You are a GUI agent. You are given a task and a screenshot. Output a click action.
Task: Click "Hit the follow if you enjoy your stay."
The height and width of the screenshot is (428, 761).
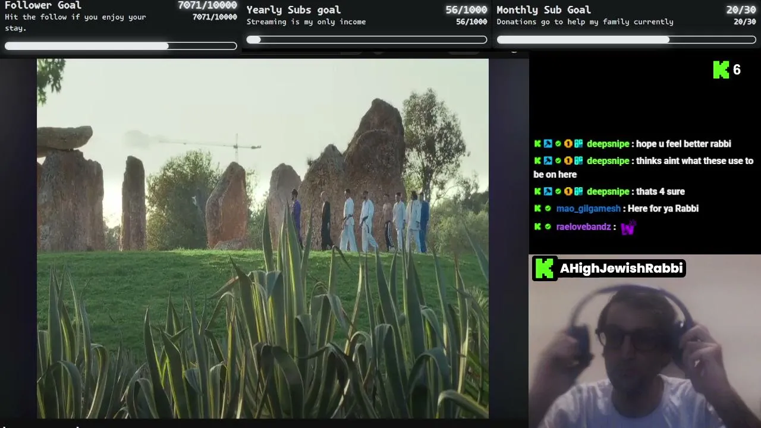point(76,23)
